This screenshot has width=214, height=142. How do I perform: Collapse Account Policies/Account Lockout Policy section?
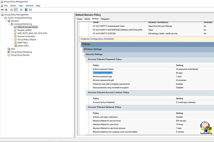[x=150, y=93]
